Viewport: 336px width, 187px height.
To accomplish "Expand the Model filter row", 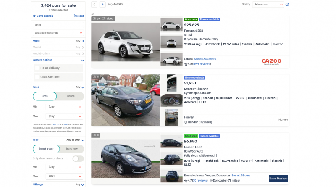I will point(58,47).
